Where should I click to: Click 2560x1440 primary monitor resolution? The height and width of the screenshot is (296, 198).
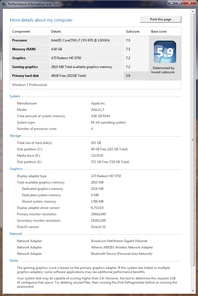98,214
